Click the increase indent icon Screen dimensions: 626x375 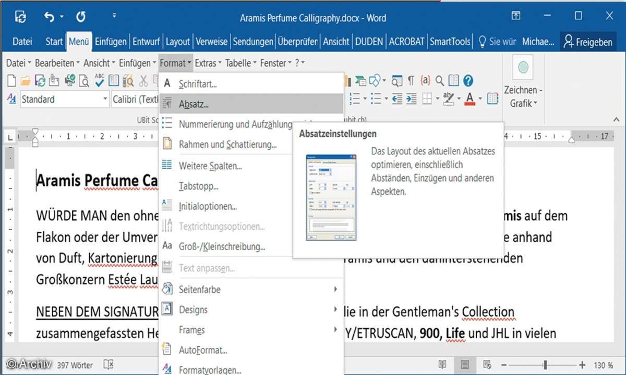(x=412, y=98)
